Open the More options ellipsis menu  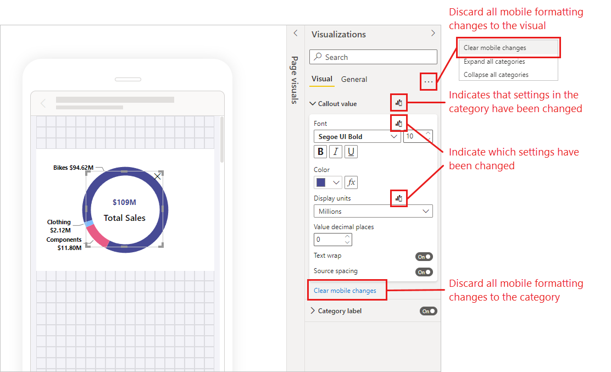tap(429, 81)
